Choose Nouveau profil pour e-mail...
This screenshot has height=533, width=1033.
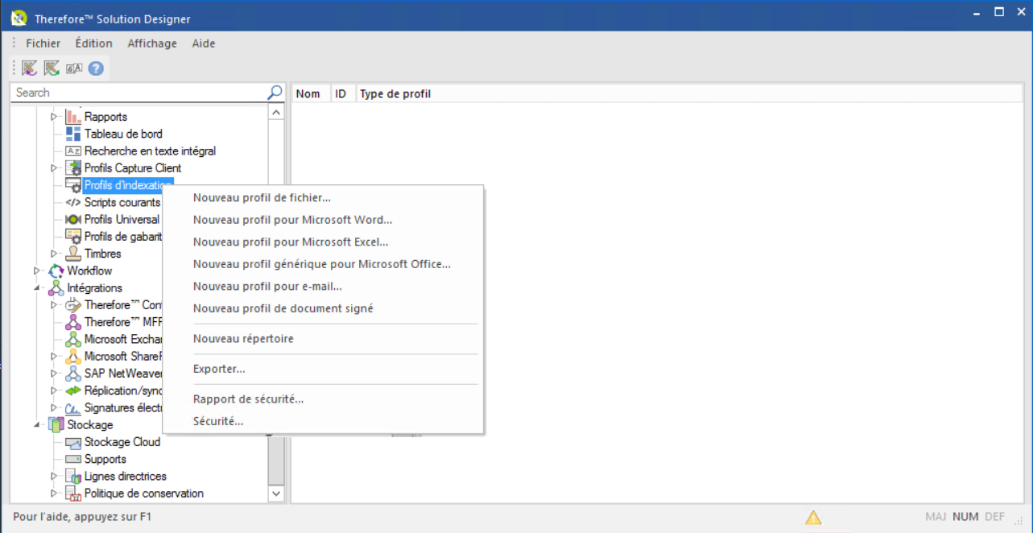[323, 286]
